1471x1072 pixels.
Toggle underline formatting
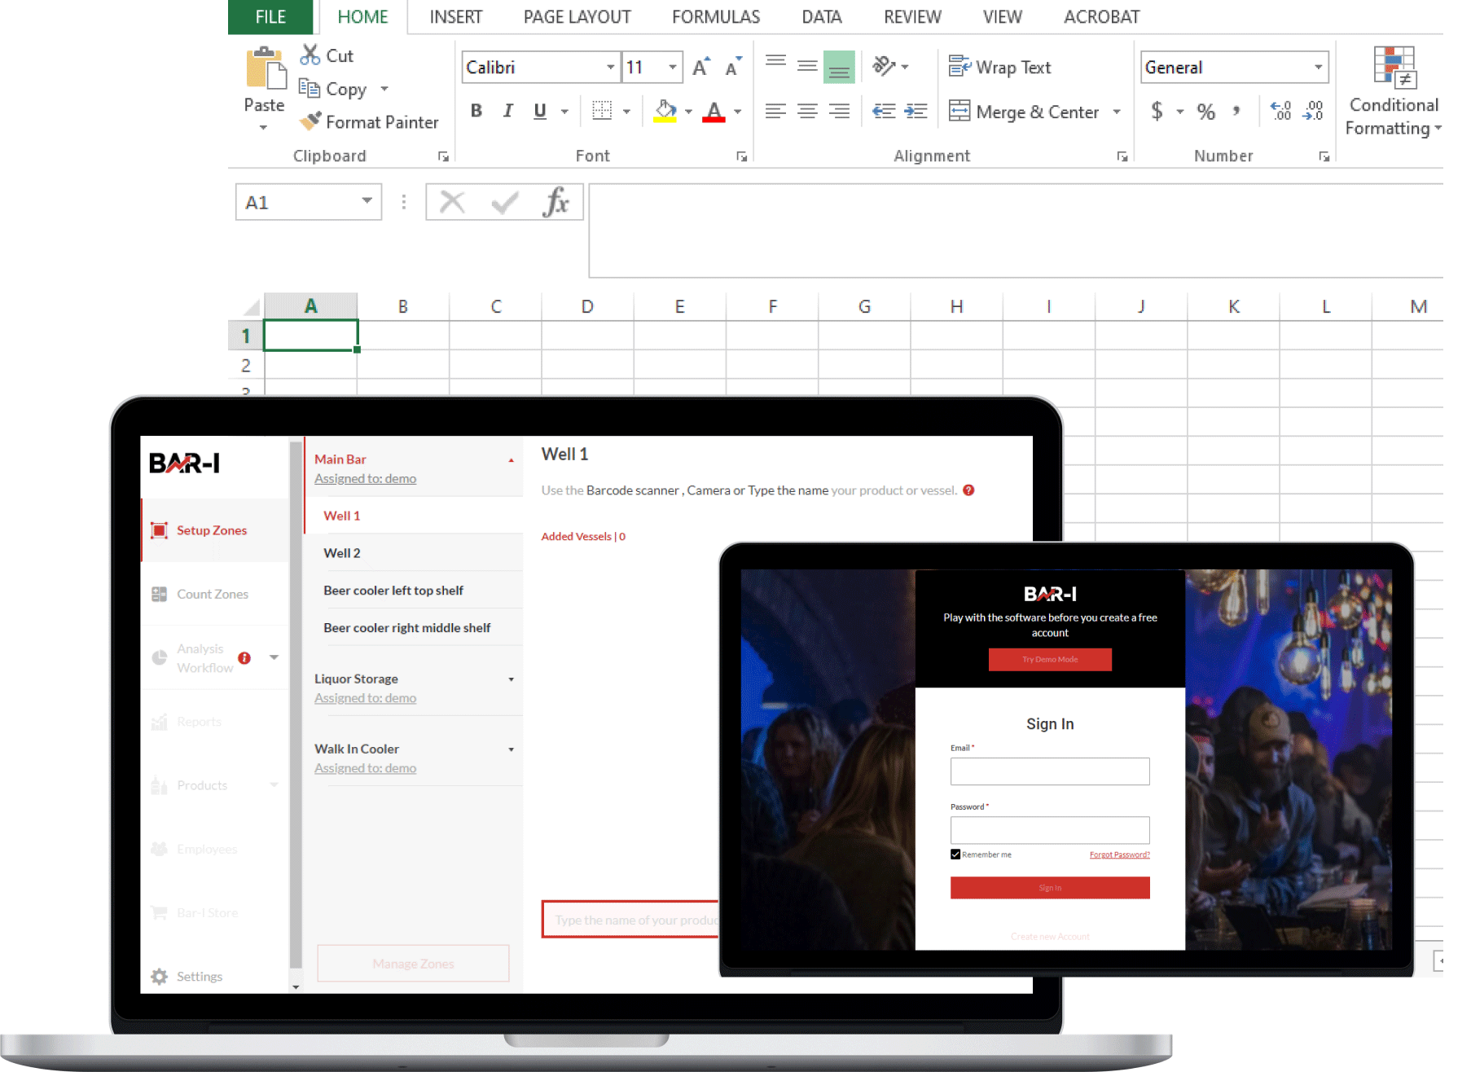coord(540,111)
